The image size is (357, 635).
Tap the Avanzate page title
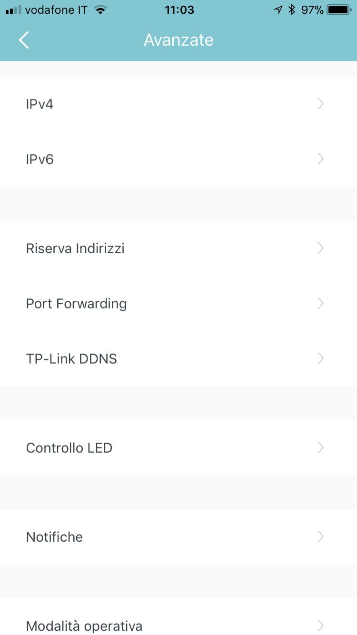coord(178,40)
